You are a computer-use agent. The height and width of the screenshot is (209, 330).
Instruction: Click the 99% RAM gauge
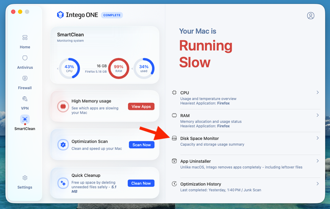(x=118, y=69)
